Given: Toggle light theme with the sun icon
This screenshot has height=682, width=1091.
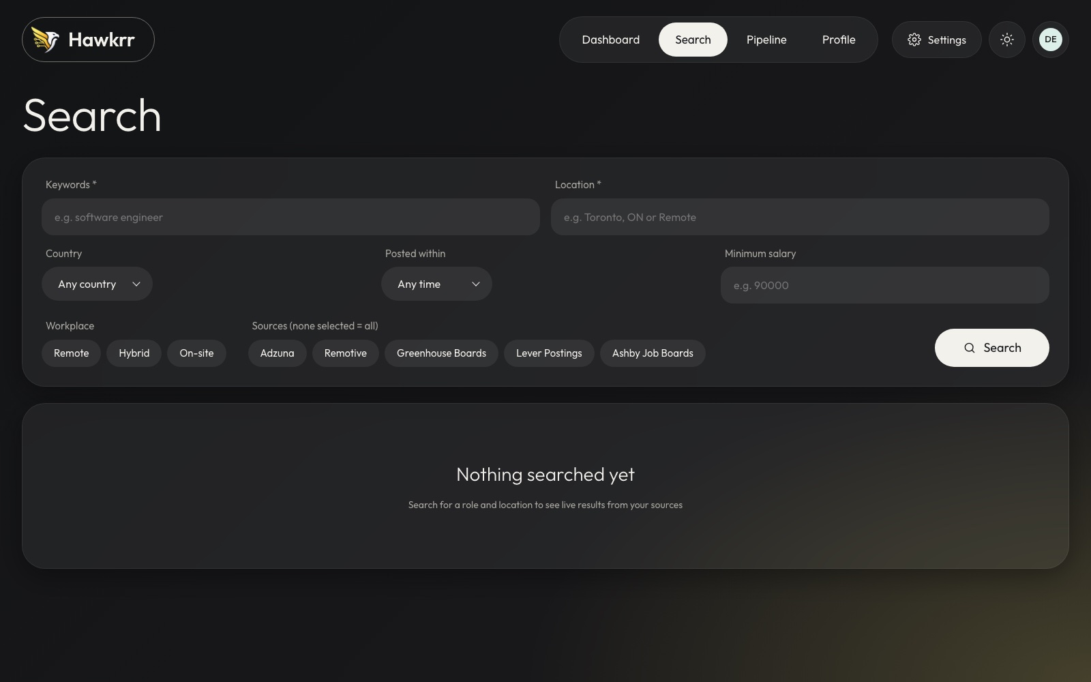Looking at the screenshot, I should point(1007,40).
